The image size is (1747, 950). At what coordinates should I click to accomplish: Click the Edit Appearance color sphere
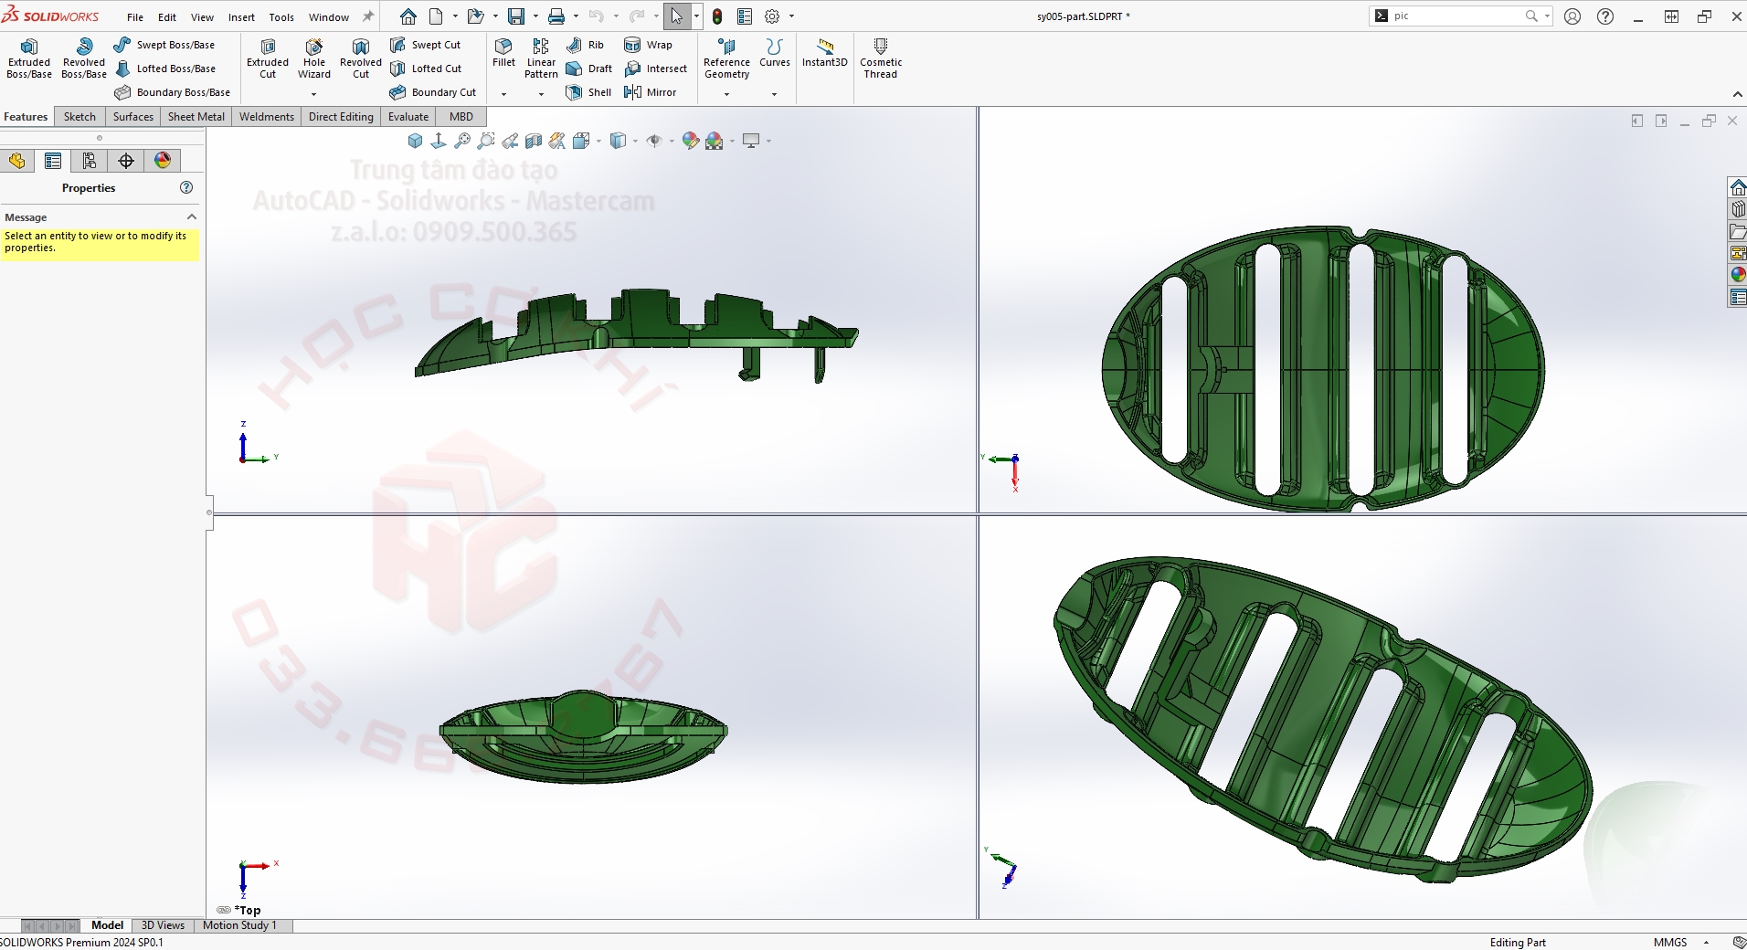[x=690, y=141]
